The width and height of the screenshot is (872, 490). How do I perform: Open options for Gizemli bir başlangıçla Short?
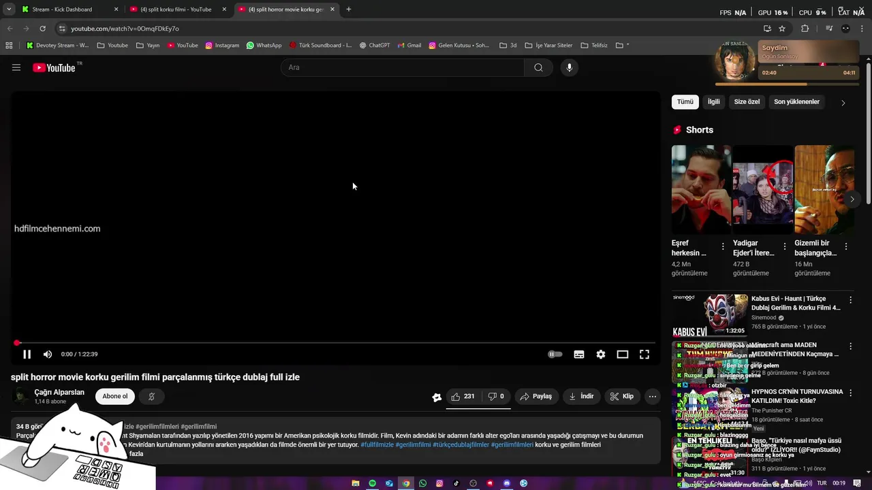846,246
